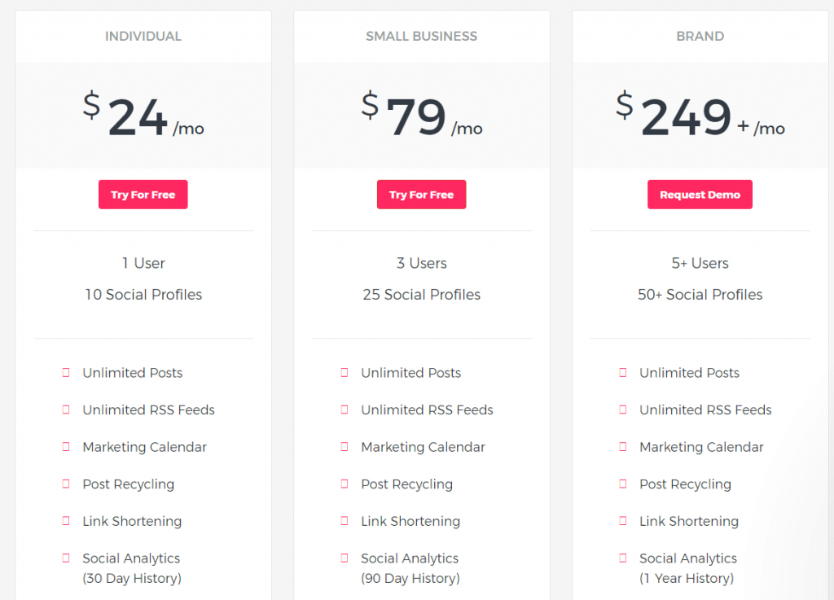This screenshot has height=600, width=834.
Task: Click the $249+ /mo price
Action: tap(700, 114)
